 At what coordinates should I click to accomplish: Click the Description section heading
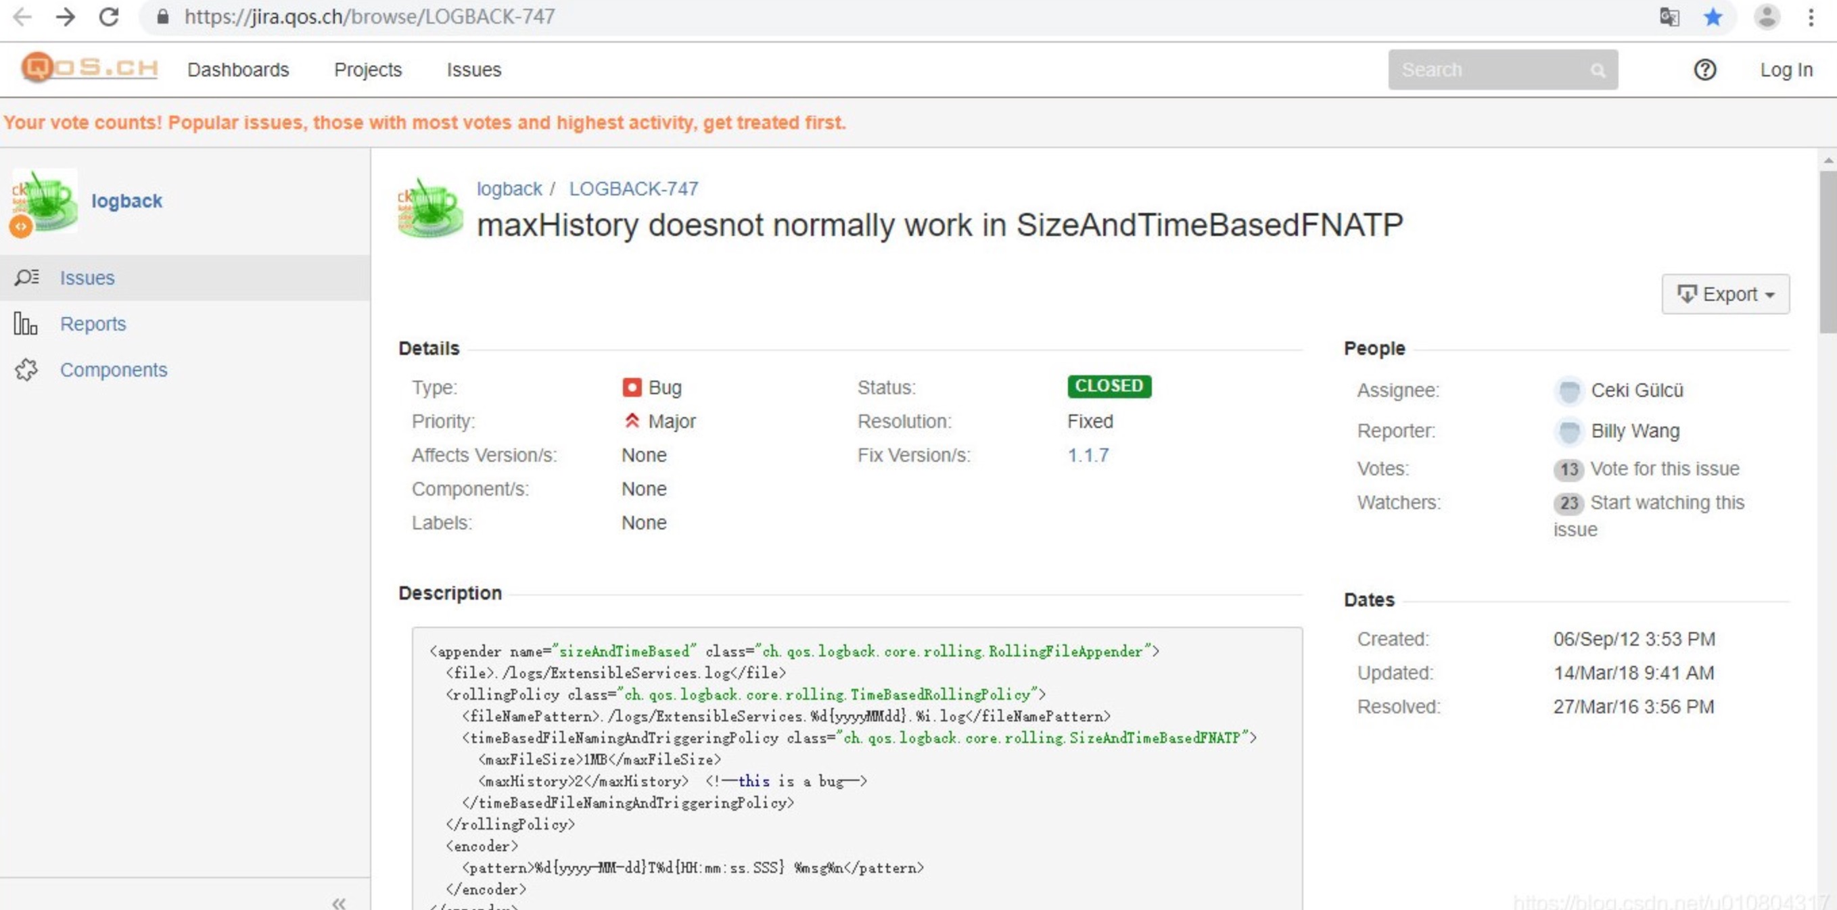(450, 593)
